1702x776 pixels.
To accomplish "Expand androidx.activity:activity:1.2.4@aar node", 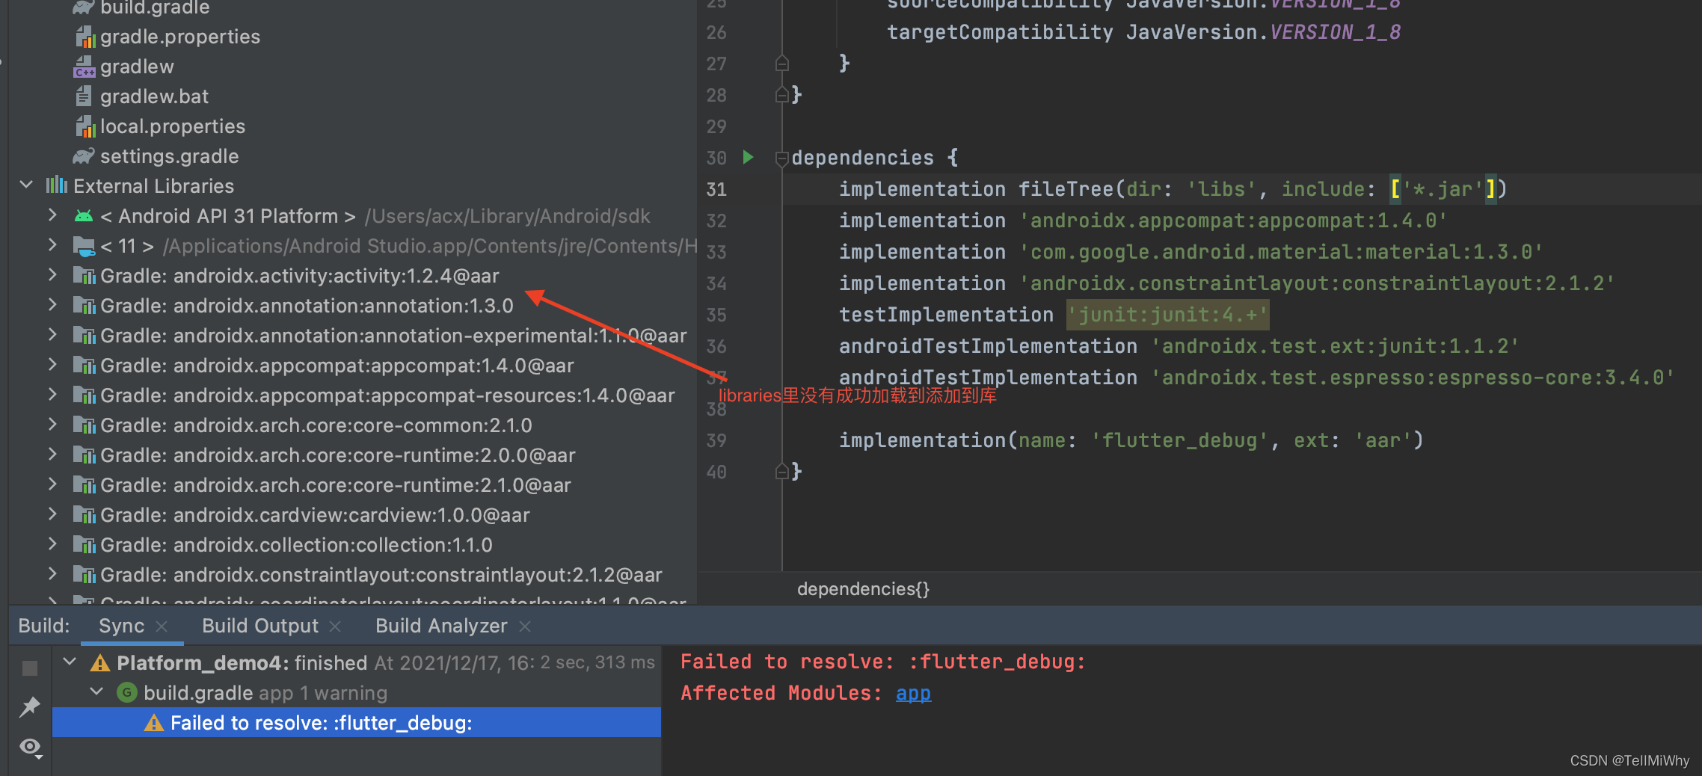I will coord(52,274).
